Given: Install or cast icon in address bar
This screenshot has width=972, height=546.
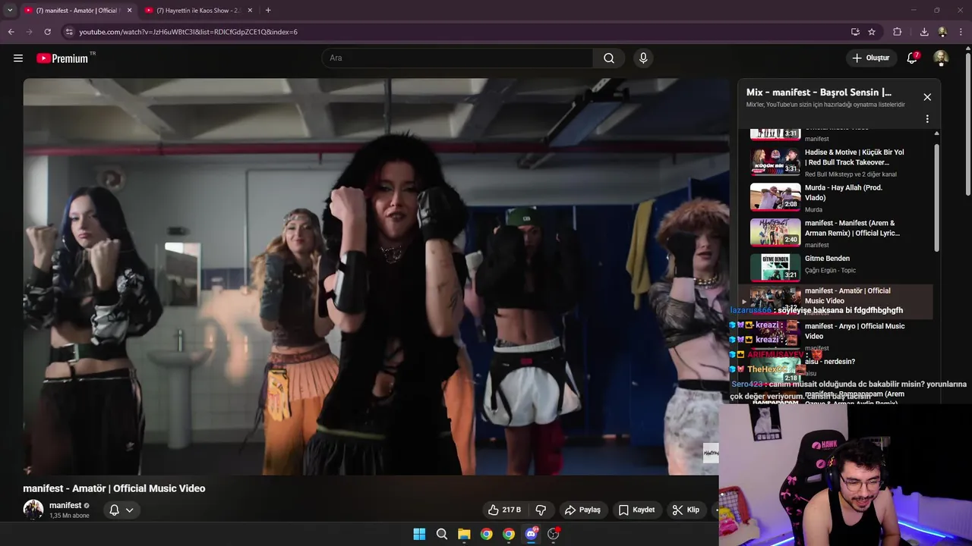Looking at the screenshot, I should click(x=855, y=32).
